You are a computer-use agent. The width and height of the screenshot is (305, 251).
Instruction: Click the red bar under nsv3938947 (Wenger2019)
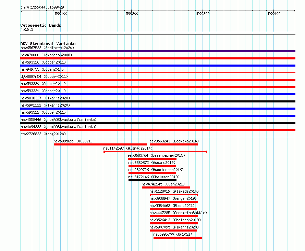click(174, 202)
